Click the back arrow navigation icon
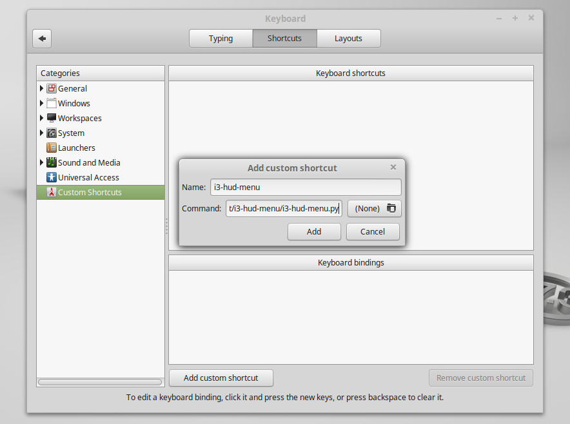 (41, 39)
